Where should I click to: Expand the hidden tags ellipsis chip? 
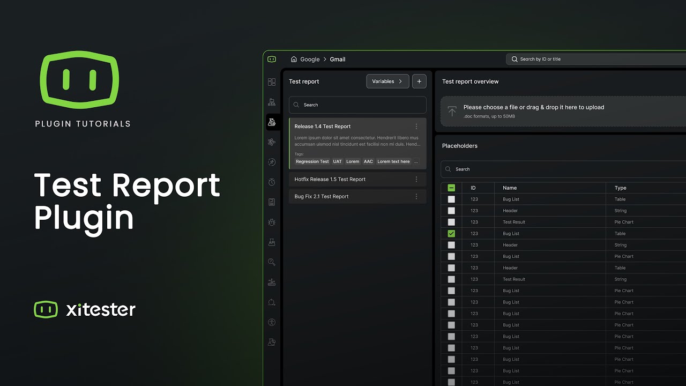tap(416, 161)
